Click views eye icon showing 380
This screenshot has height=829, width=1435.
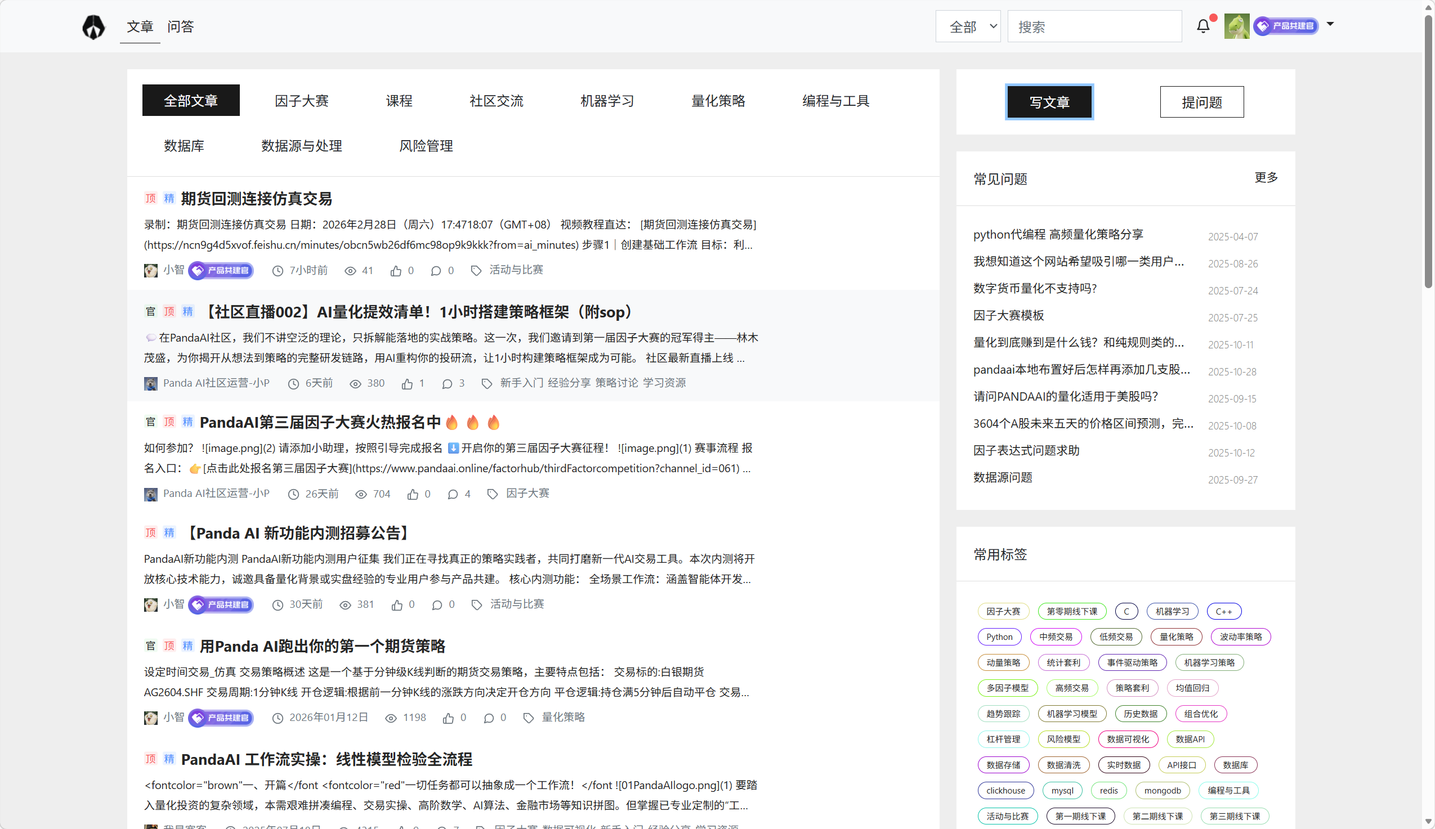coord(355,384)
